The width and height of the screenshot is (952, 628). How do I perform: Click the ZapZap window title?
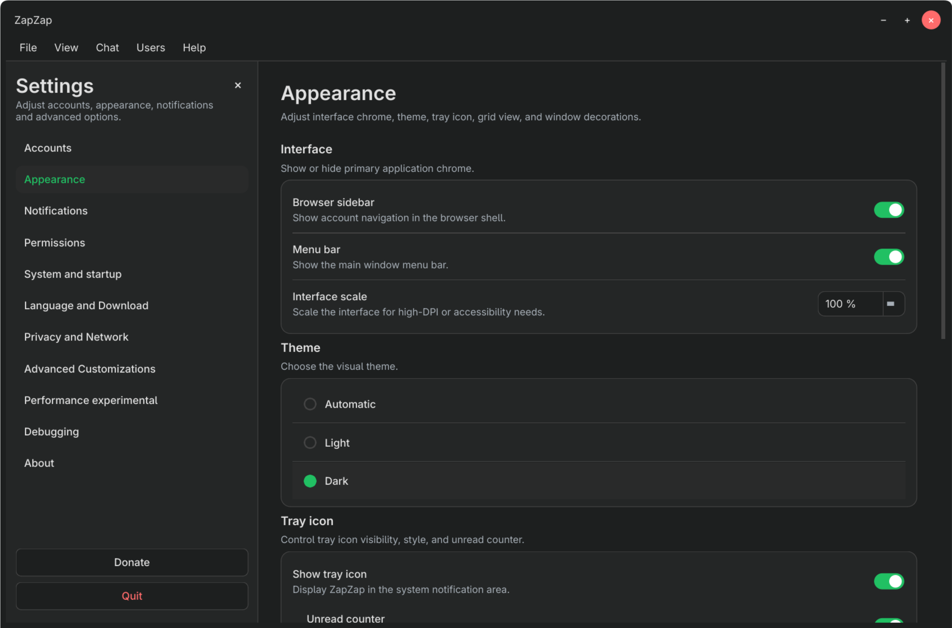(x=33, y=20)
